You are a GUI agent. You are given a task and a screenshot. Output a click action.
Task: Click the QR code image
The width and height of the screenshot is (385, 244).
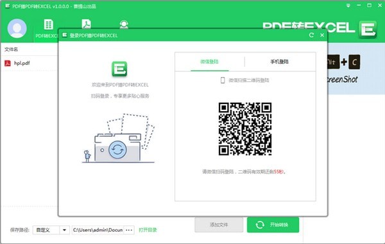pos(245,129)
